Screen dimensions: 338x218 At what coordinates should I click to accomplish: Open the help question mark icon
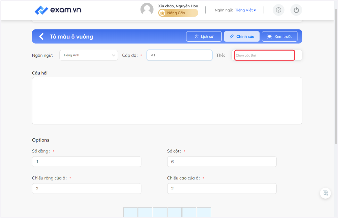(x=278, y=10)
